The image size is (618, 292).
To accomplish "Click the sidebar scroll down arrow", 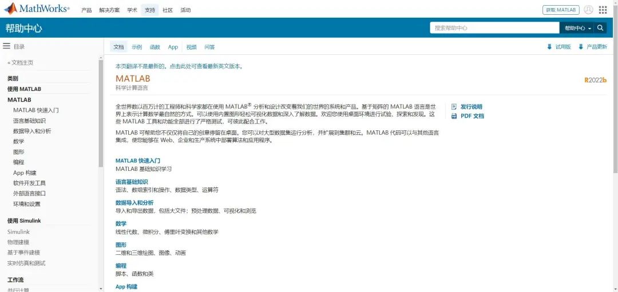I will tap(101, 289).
